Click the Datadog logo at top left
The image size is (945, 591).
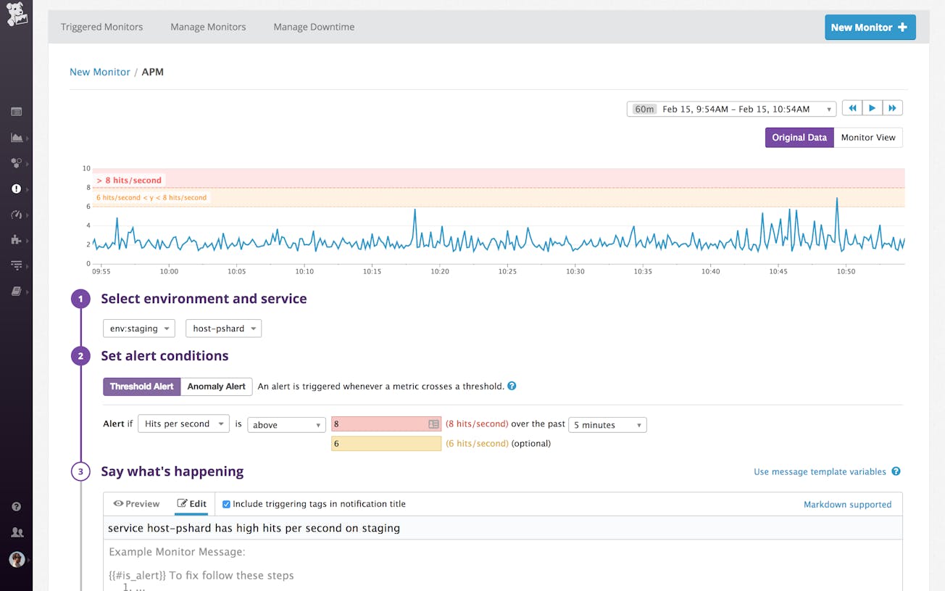click(x=16, y=15)
